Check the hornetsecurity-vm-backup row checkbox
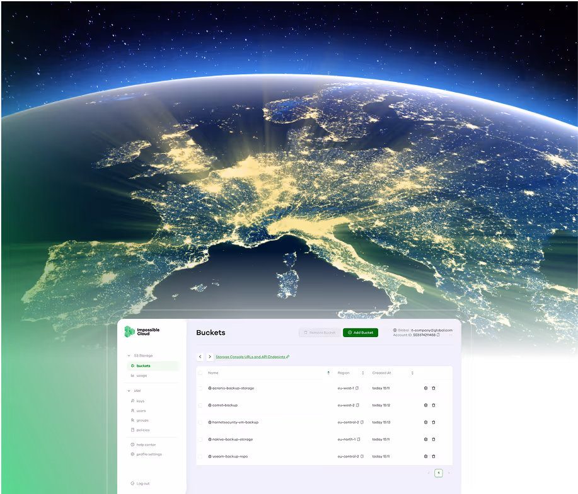This screenshot has height=494, width=578. 200,422
